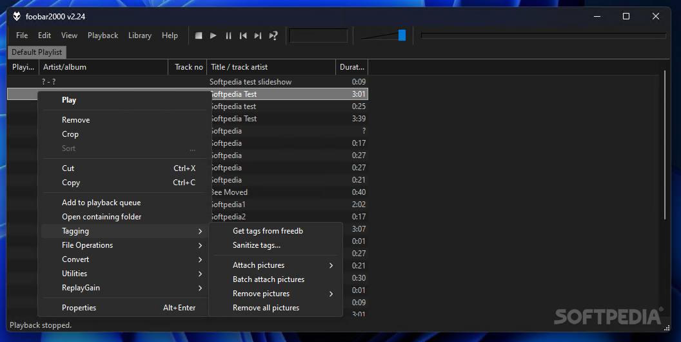Choose Remove from the context menu
Viewport: 681px width, 342px height.
[x=124, y=120]
